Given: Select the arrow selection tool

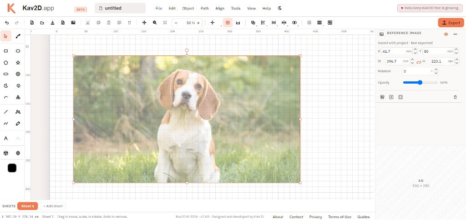Looking at the screenshot, I should (5, 36).
